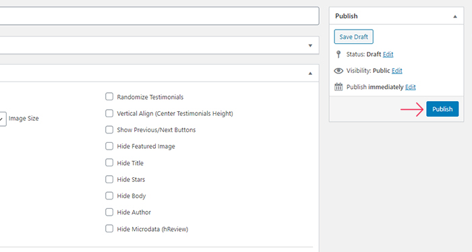Screen dimensions: 472x252
Task: Click the 'Hide Microdata (hReview)' label text
Action: [152, 229]
